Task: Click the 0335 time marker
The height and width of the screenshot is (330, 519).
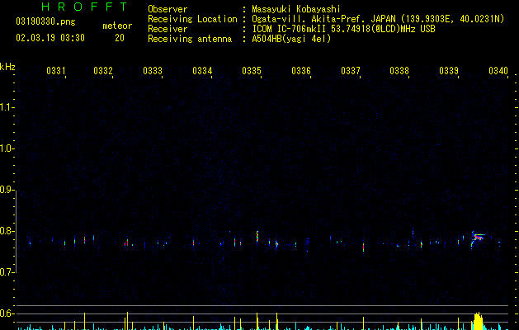Action: (x=252, y=71)
